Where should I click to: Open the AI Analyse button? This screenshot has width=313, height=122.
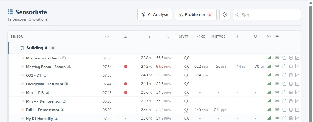155,14
